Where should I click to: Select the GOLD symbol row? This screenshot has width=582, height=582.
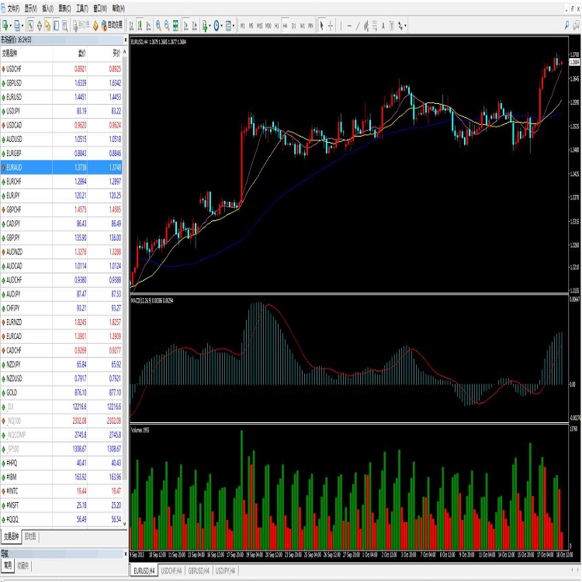coord(61,393)
